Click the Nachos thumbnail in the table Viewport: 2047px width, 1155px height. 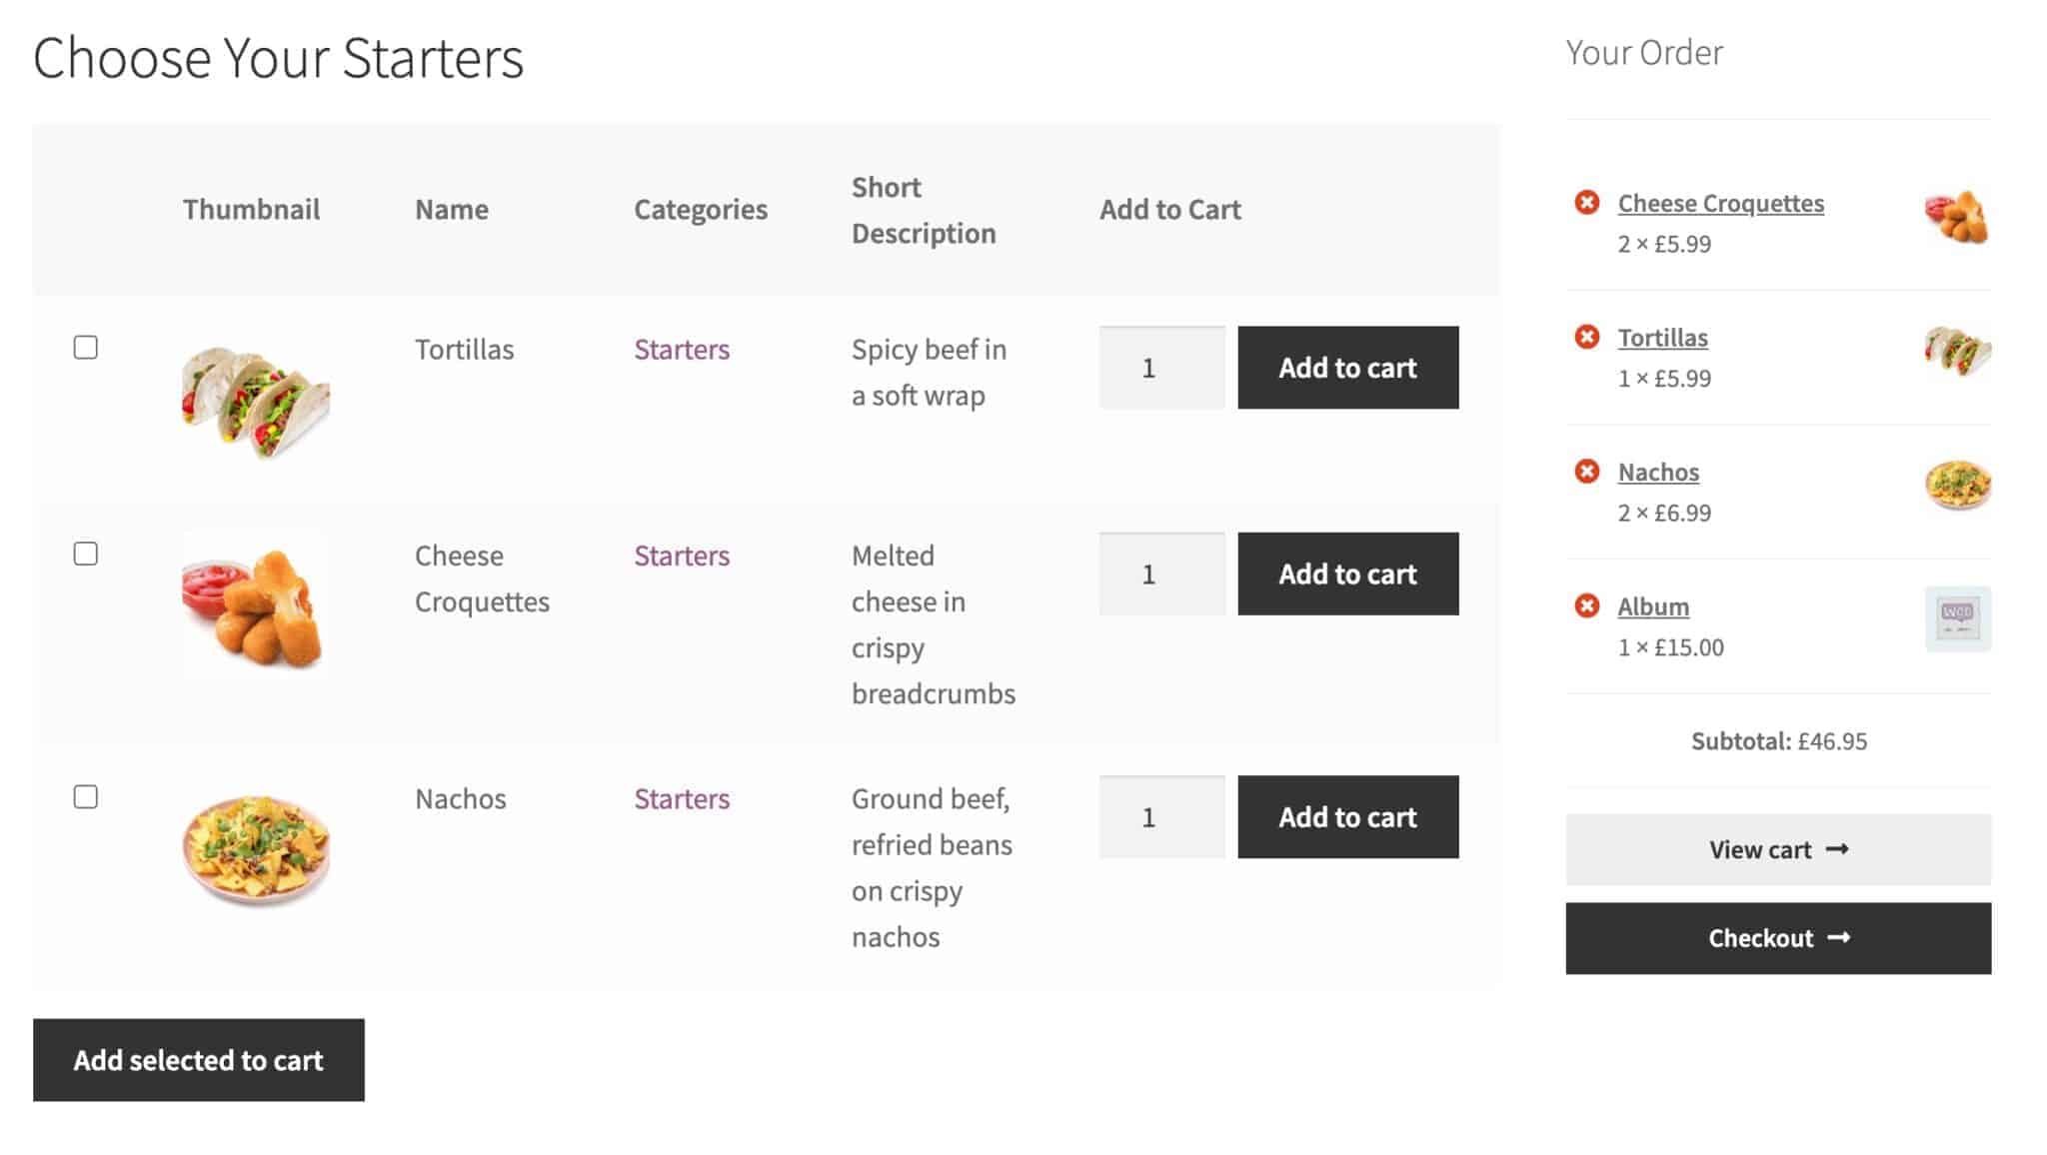pyautogui.click(x=256, y=849)
